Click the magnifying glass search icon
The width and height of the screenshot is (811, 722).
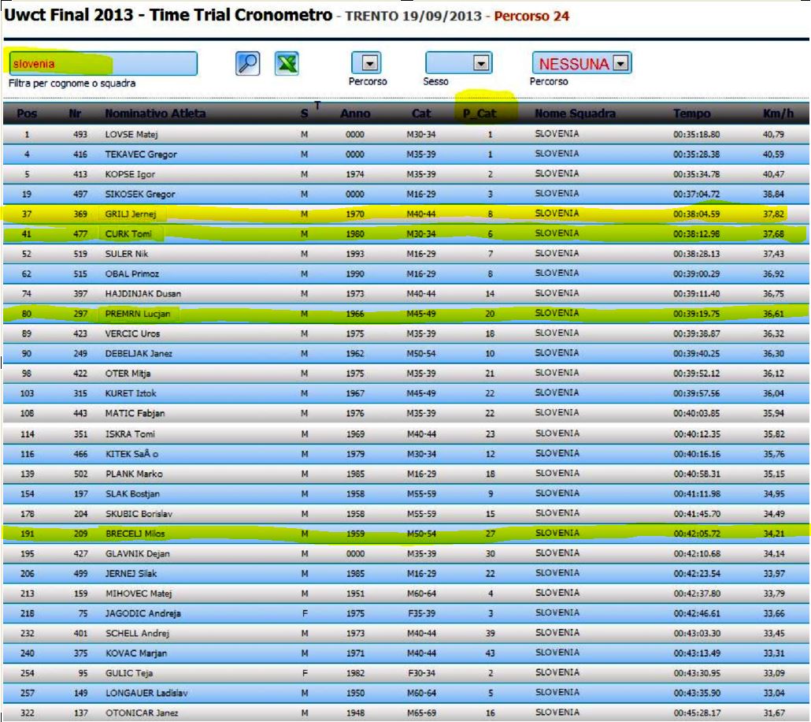[x=248, y=64]
